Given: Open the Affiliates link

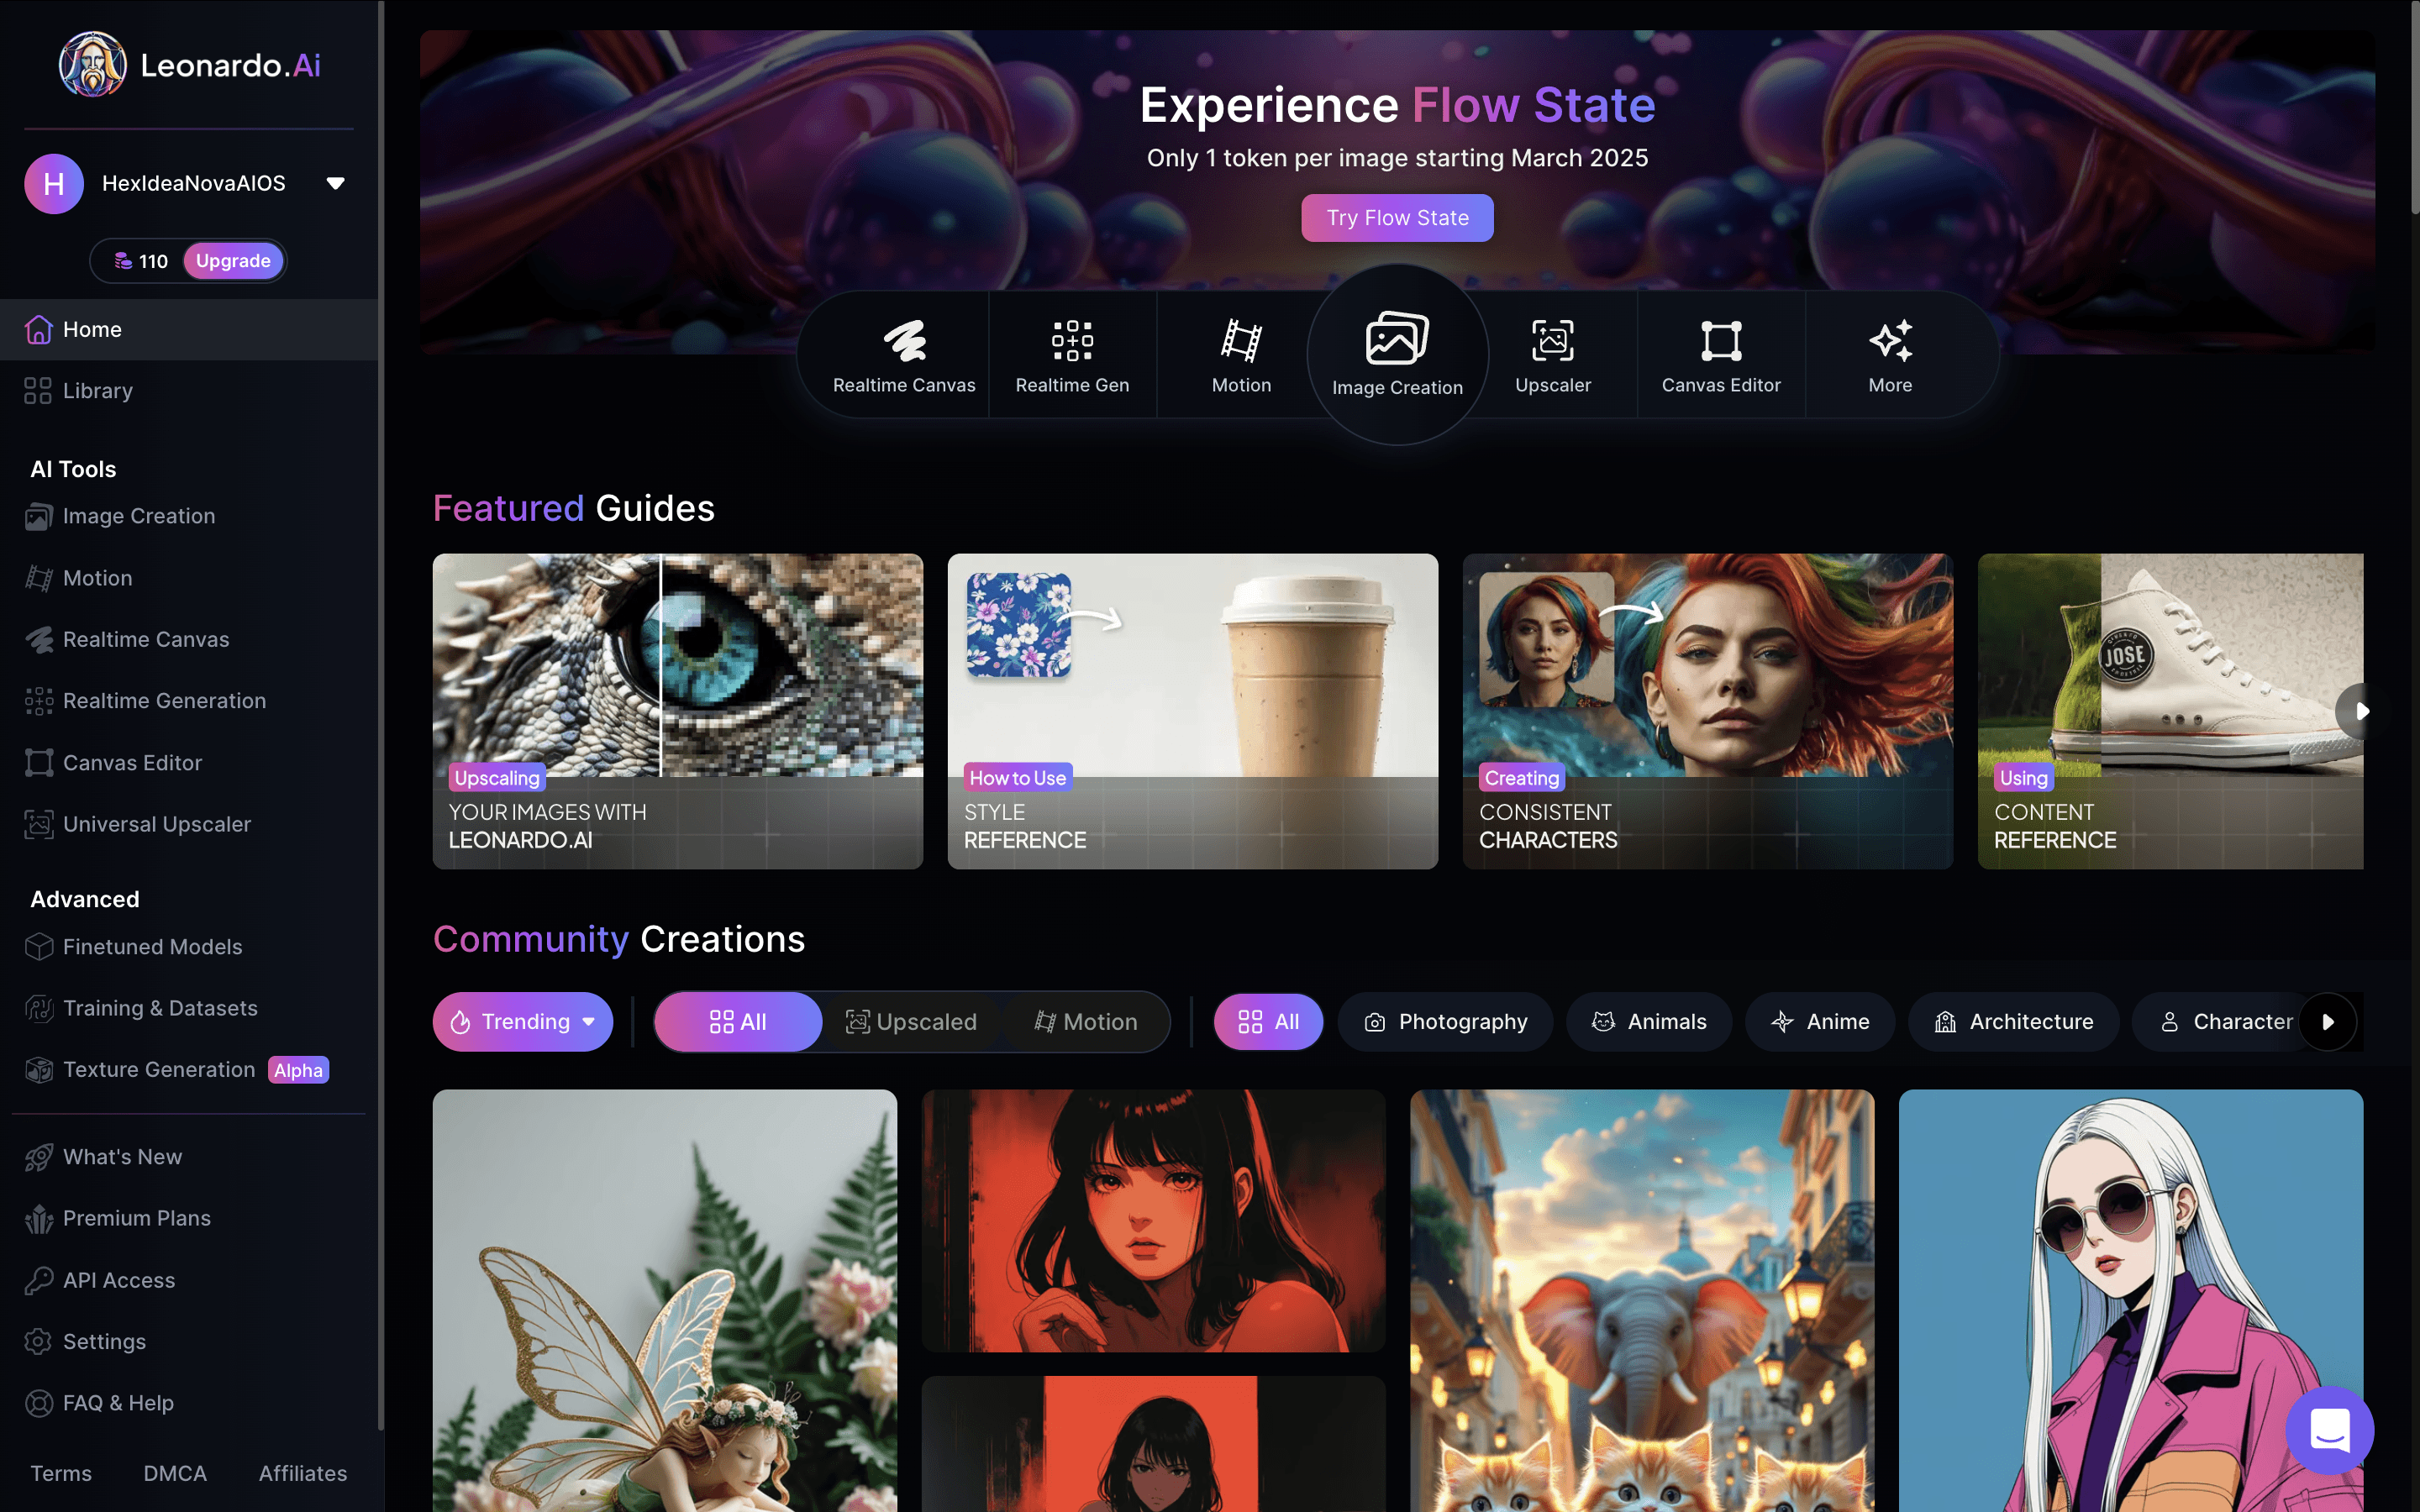Looking at the screenshot, I should pyautogui.click(x=303, y=1473).
